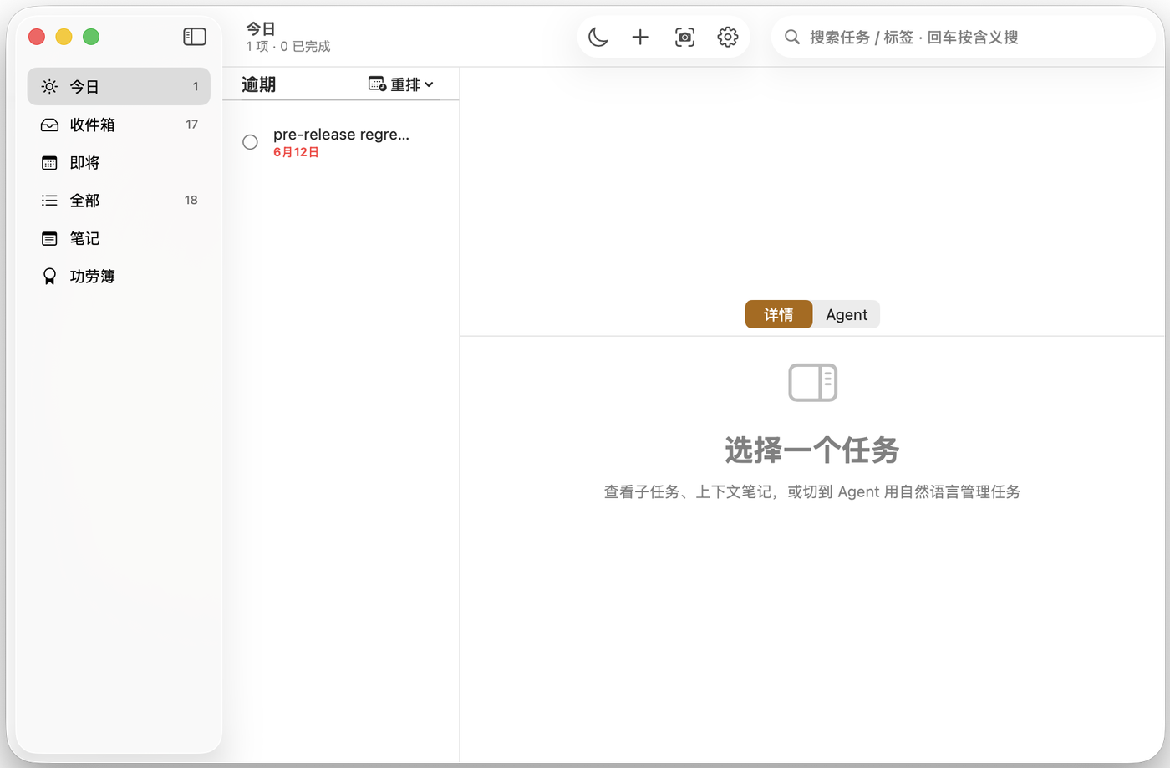This screenshot has height=768, width=1170.
Task: Go to 即将 upcoming view
Action: (119, 163)
